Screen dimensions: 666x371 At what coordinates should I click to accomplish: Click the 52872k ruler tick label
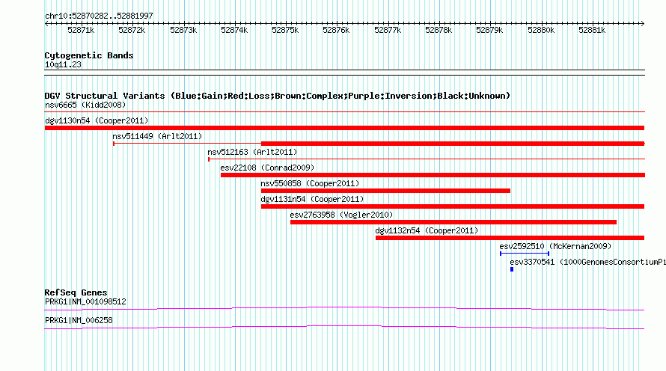[132, 30]
